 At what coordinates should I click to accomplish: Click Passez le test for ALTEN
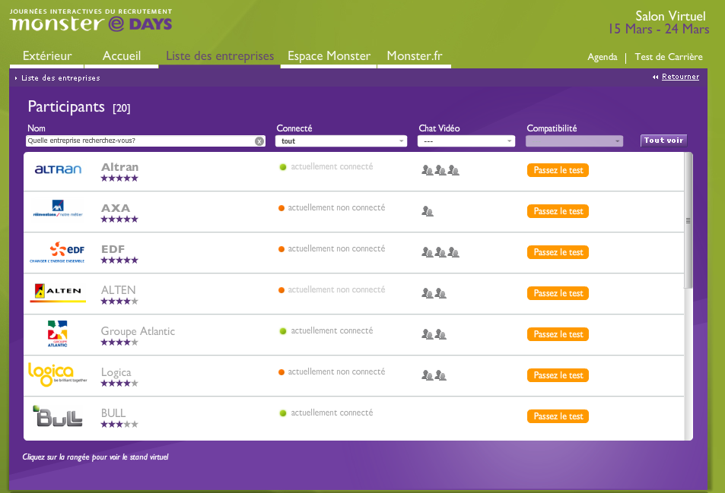pyautogui.click(x=558, y=293)
